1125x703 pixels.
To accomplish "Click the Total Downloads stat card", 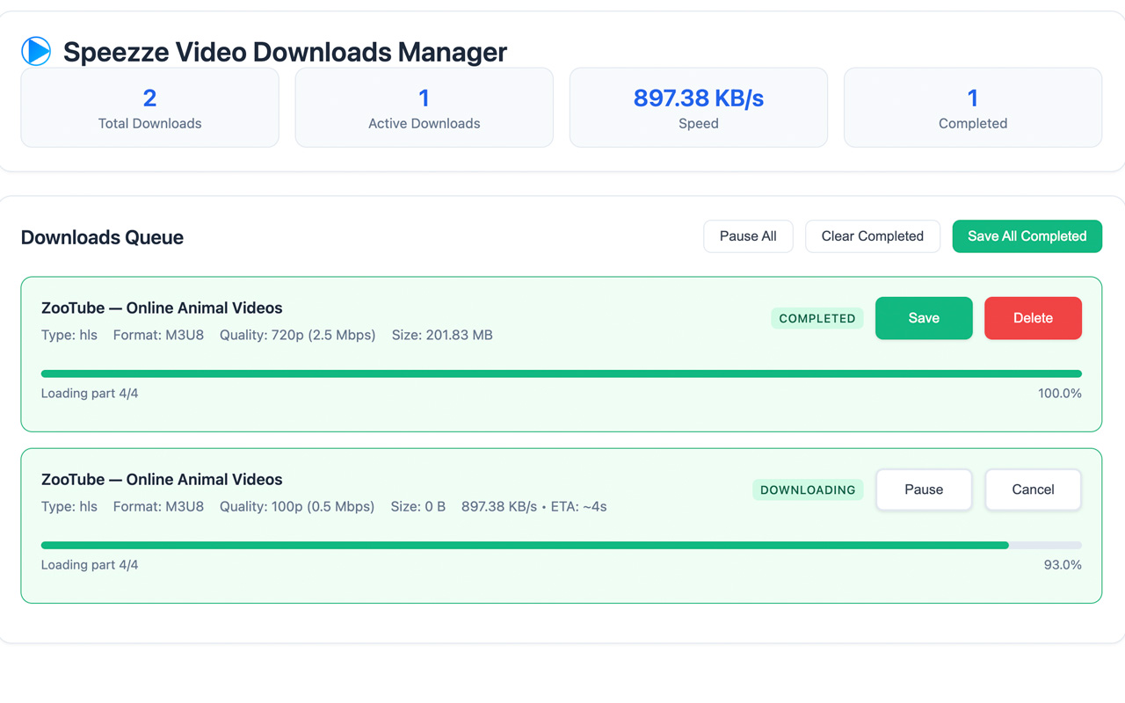I will 149,108.
